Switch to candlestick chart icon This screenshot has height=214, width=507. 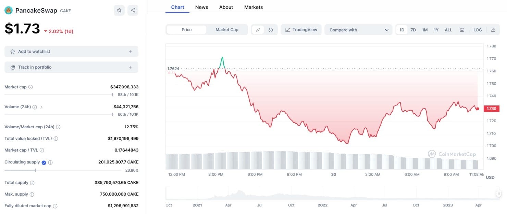(271, 30)
